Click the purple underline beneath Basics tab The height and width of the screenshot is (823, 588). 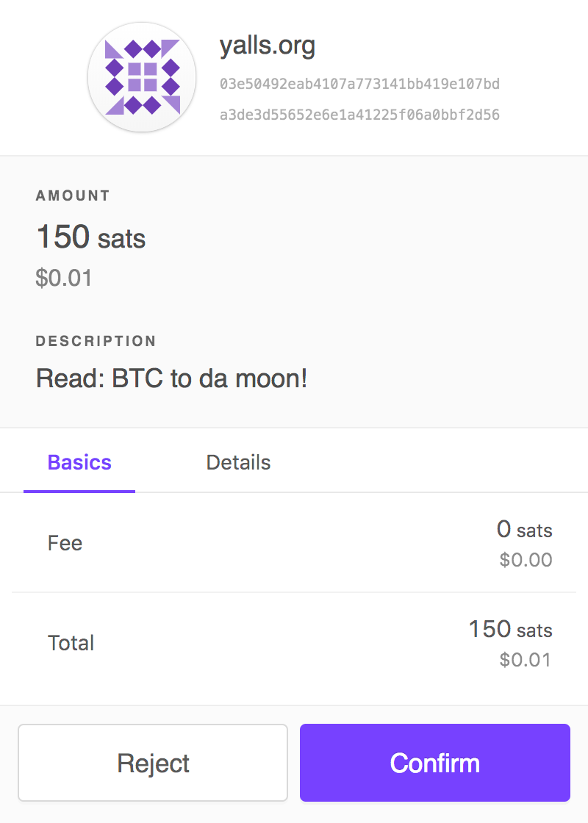coord(79,491)
